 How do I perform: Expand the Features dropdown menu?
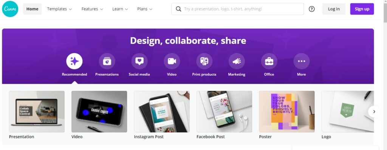tap(92, 9)
